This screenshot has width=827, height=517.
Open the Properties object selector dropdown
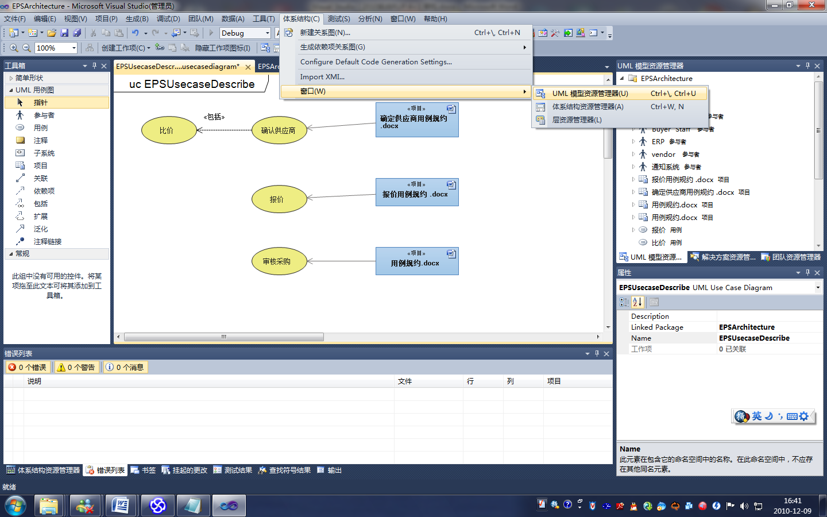(x=818, y=287)
